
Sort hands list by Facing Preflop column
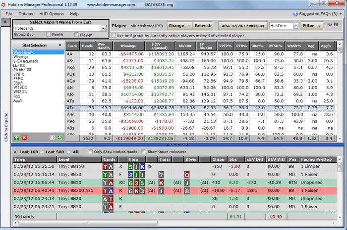coord(318,159)
